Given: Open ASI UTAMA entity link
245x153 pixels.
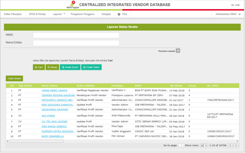Looking at the screenshot, I should click(48, 116).
